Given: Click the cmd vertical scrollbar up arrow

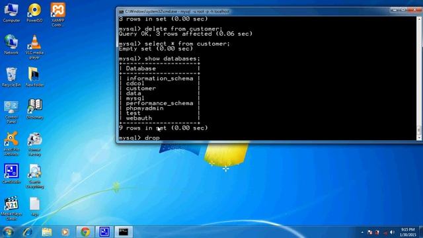Looking at the screenshot, I should (x=419, y=19).
